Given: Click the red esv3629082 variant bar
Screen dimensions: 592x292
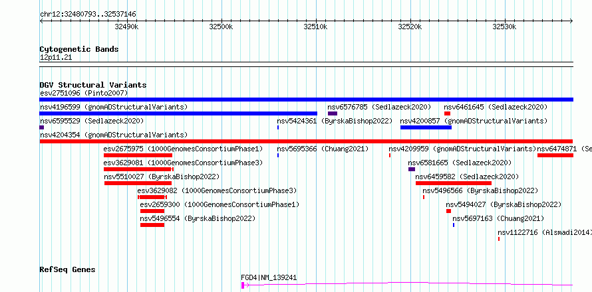Looking at the screenshot, I should point(152,197).
